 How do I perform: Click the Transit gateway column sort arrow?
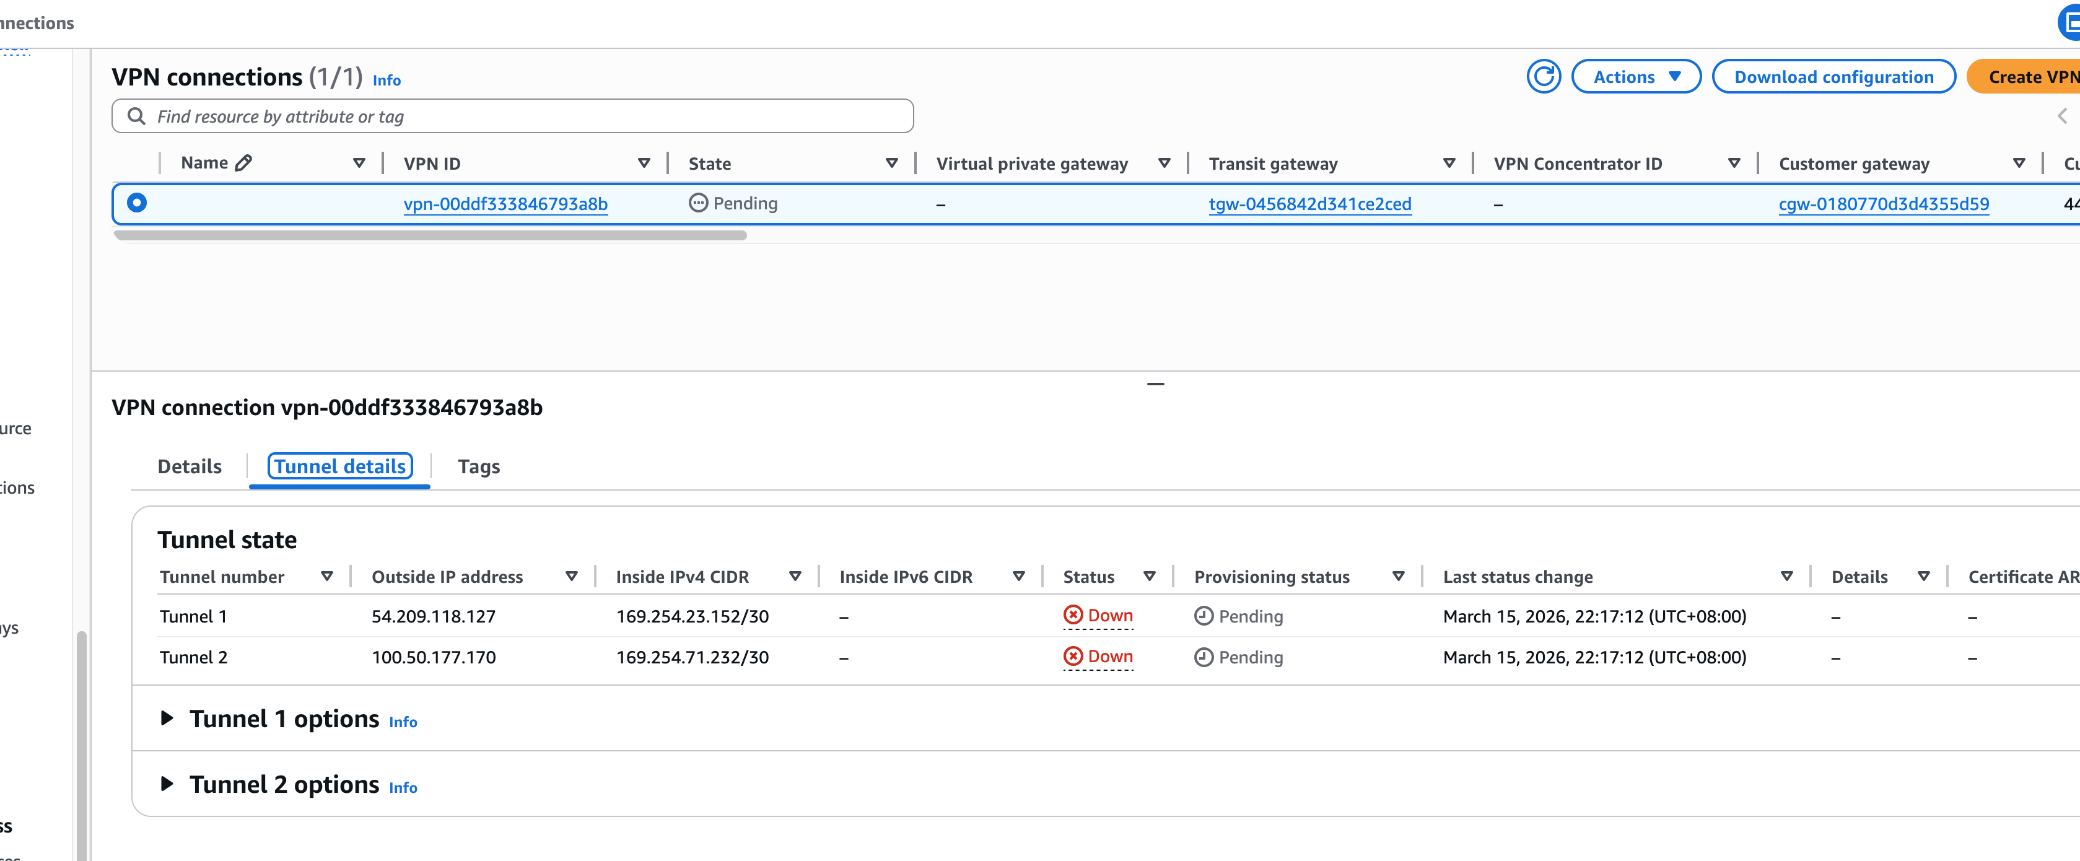click(1449, 163)
